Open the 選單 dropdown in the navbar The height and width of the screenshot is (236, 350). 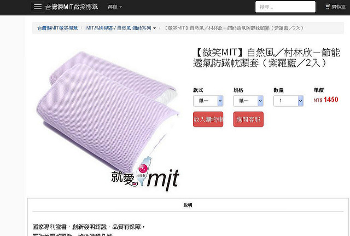[115, 7]
